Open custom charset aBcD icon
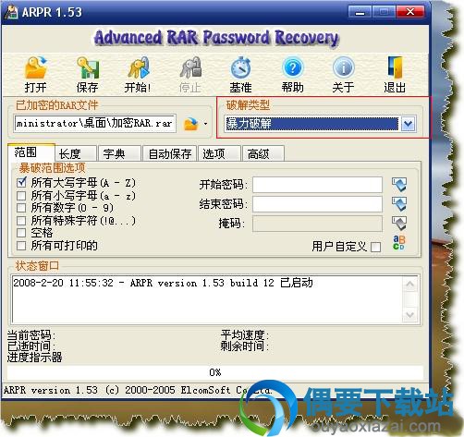The height and width of the screenshot is (437, 464). [x=399, y=242]
